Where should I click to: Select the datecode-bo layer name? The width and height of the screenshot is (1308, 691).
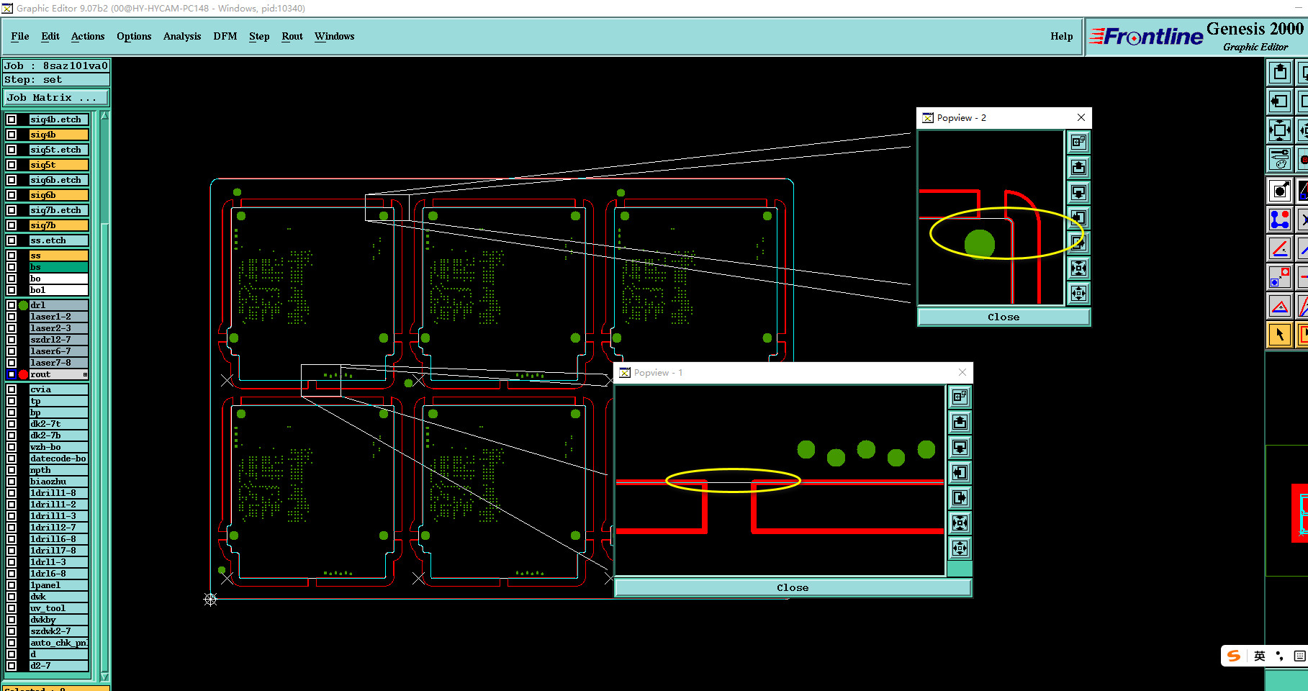click(x=59, y=459)
